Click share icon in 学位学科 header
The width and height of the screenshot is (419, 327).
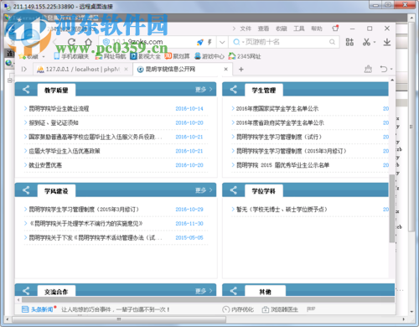(x=234, y=190)
